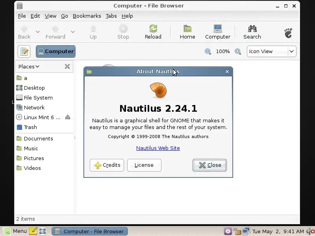Click the Forward toolbar button

click(x=55, y=32)
